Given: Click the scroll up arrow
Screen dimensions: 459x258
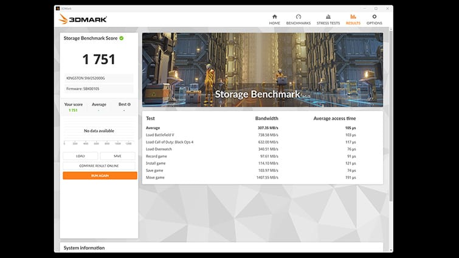Looking at the screenshot, I should [391, 29].
